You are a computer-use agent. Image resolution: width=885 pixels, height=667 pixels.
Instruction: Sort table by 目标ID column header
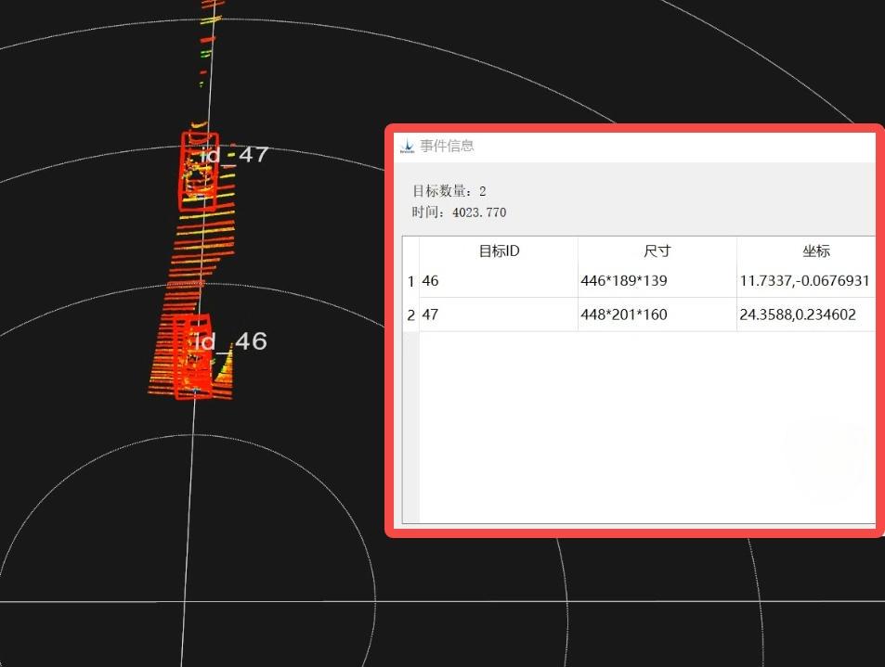[x=499, y=251]
